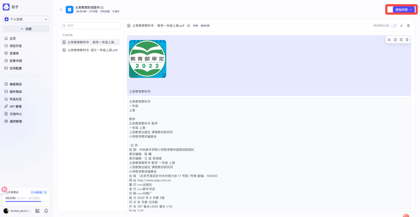Expand the 个人空间 workspace selector
Image resolution: width=420 pixels, height=217 pixels.
click(x=26, y=19)
